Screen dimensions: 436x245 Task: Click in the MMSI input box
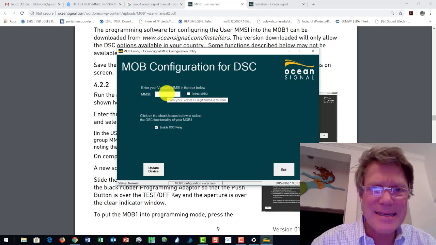pos(168,94)
